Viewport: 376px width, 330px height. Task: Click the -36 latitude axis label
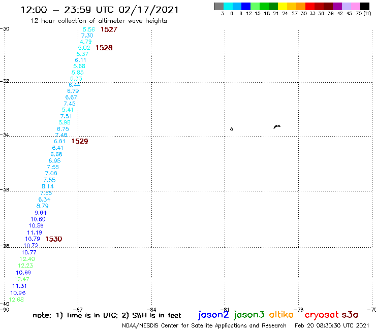click(x=5, y=189)
